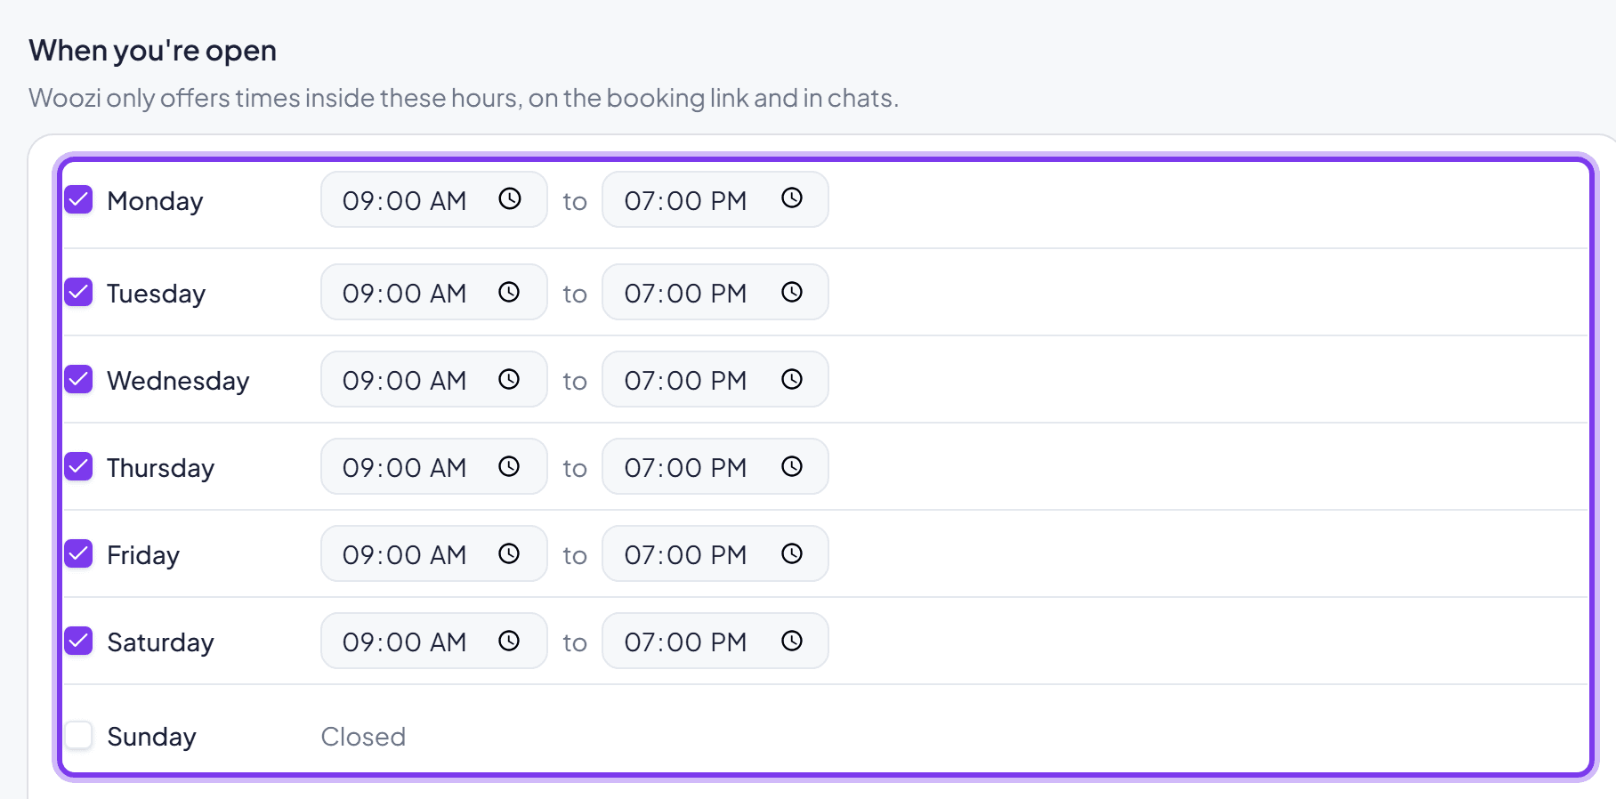The width and height of the screenshot is (1616, 799).
Task: Edit Tuesday 07:00 PM end time
Action: tap(715, 292)
